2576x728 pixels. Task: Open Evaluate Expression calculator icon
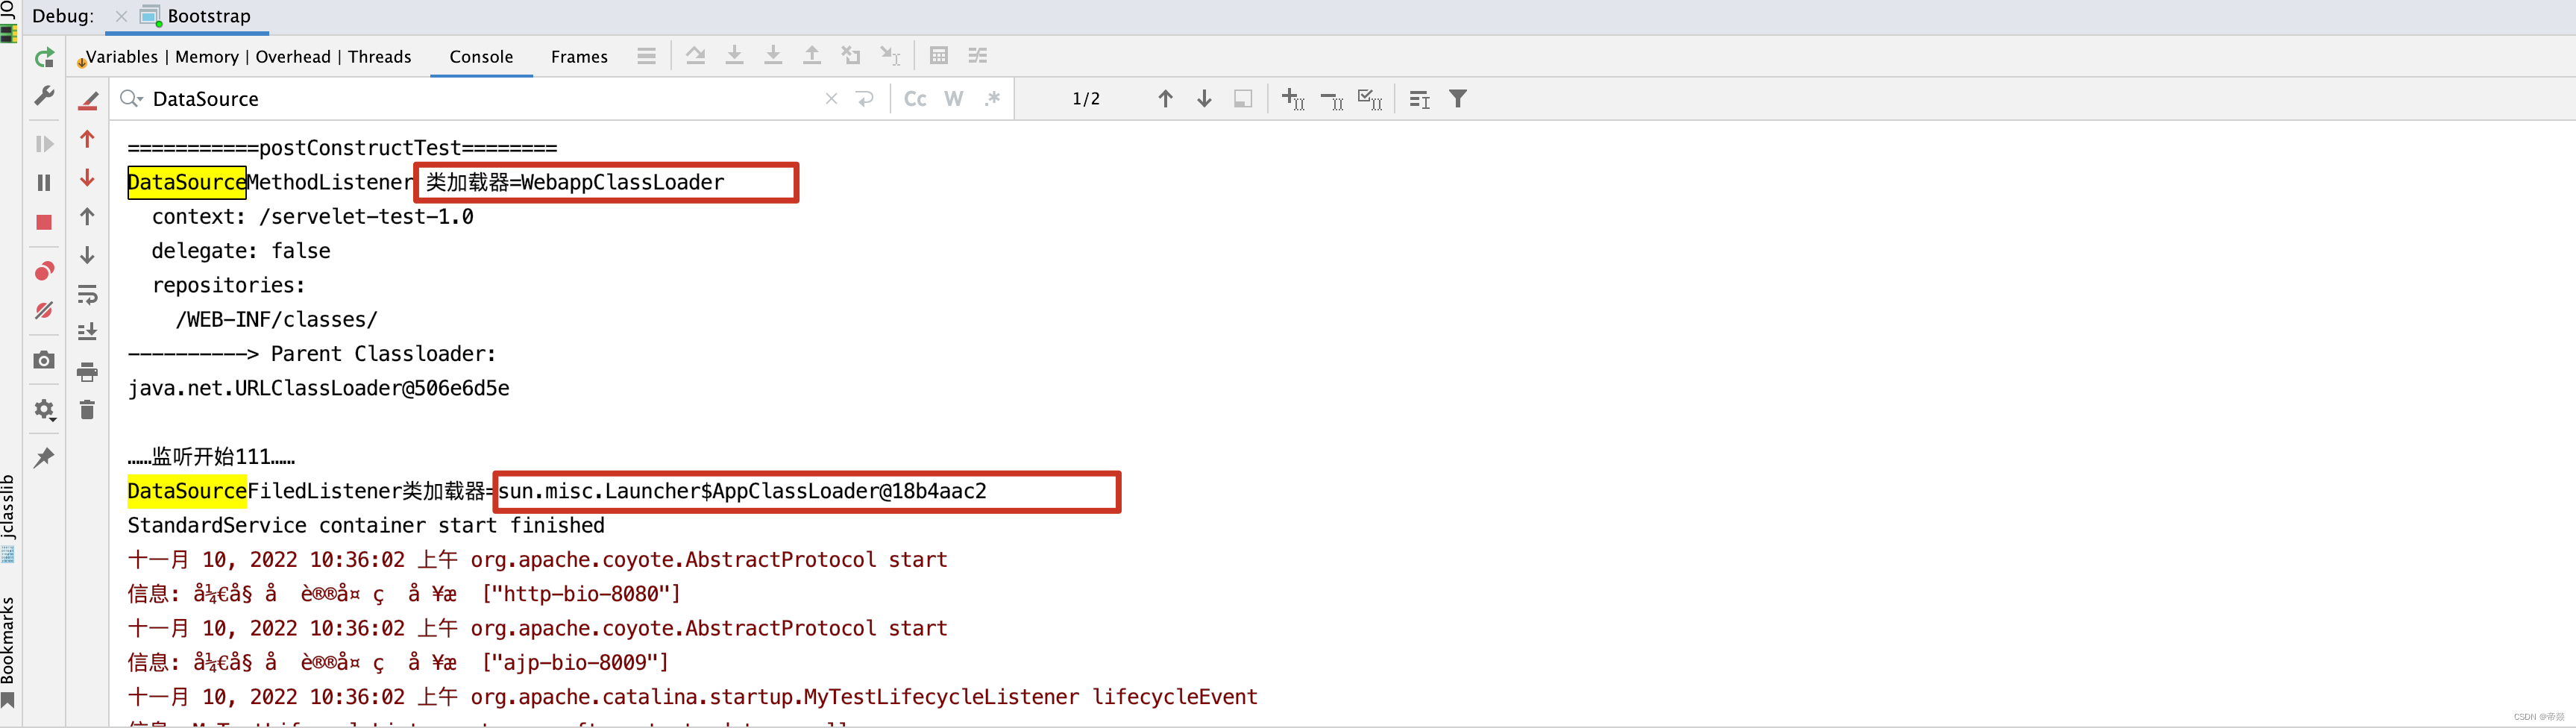click(x=939, y=56)
